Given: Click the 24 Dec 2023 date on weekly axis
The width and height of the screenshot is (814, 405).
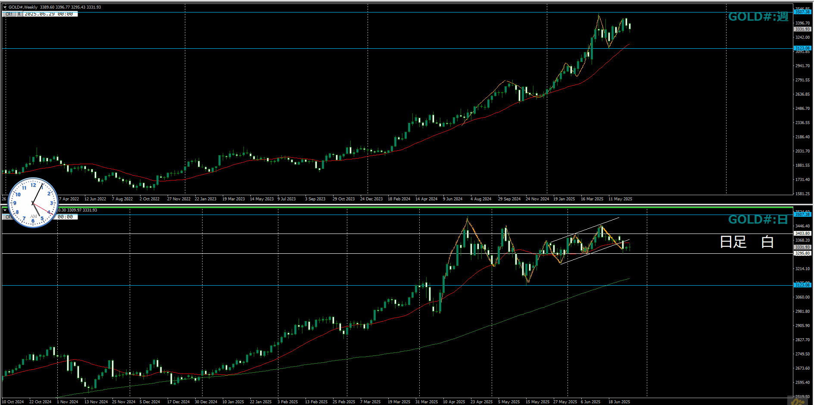Looking at the screenshot, I should 371,199.
